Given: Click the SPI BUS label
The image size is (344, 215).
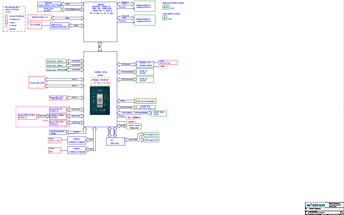Looking at the screenshot, I should click(x=77, y=132).
